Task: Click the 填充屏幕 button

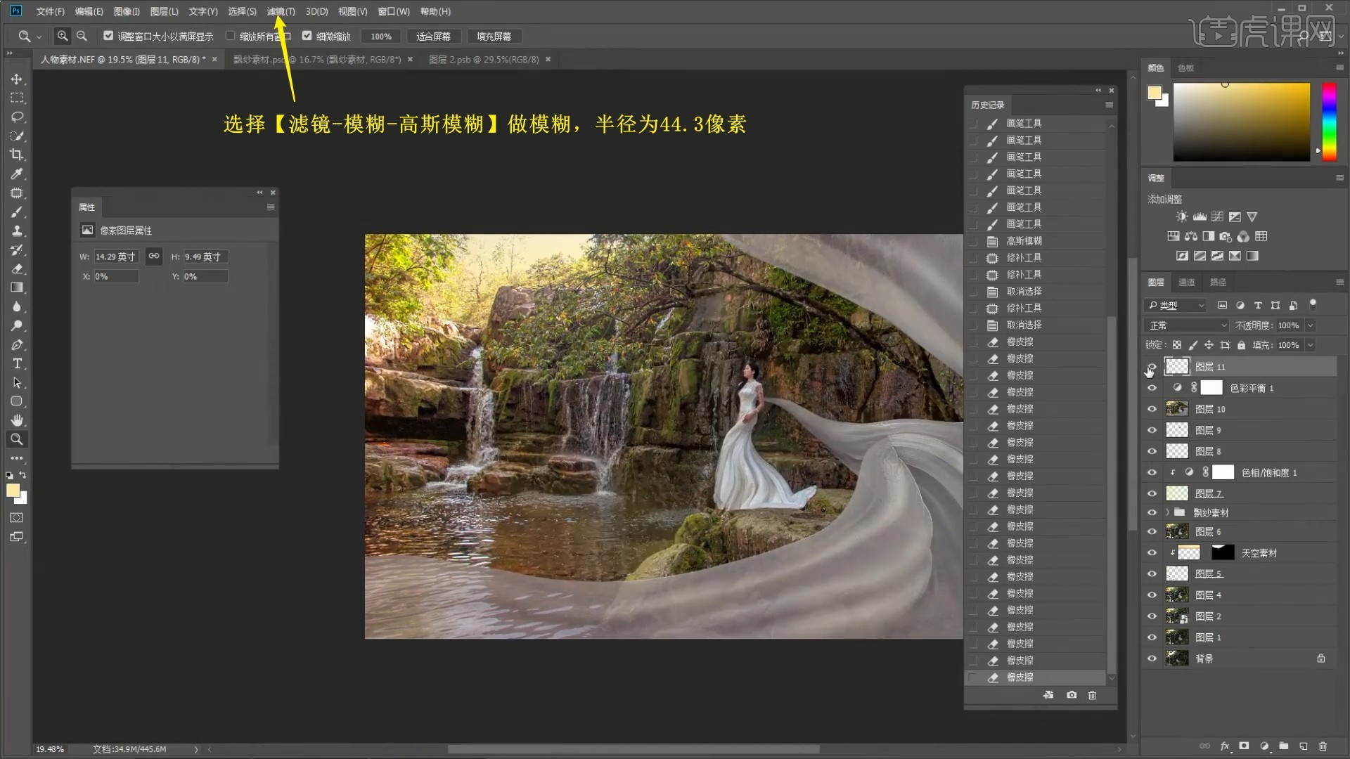Action: click(x=494, y=37)
